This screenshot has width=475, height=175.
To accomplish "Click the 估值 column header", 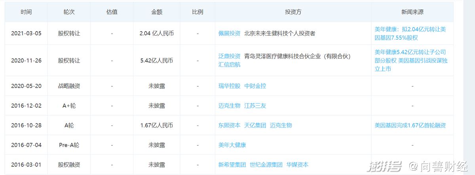I will [112, 12].
